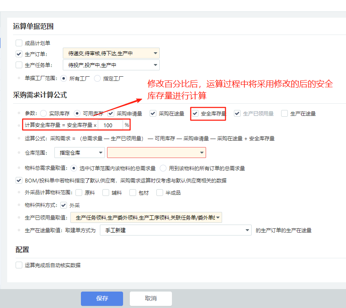Viewport: 346px width, 308px height.
Task: Select the 所有工厂 radio option
Action: point(64,78)
